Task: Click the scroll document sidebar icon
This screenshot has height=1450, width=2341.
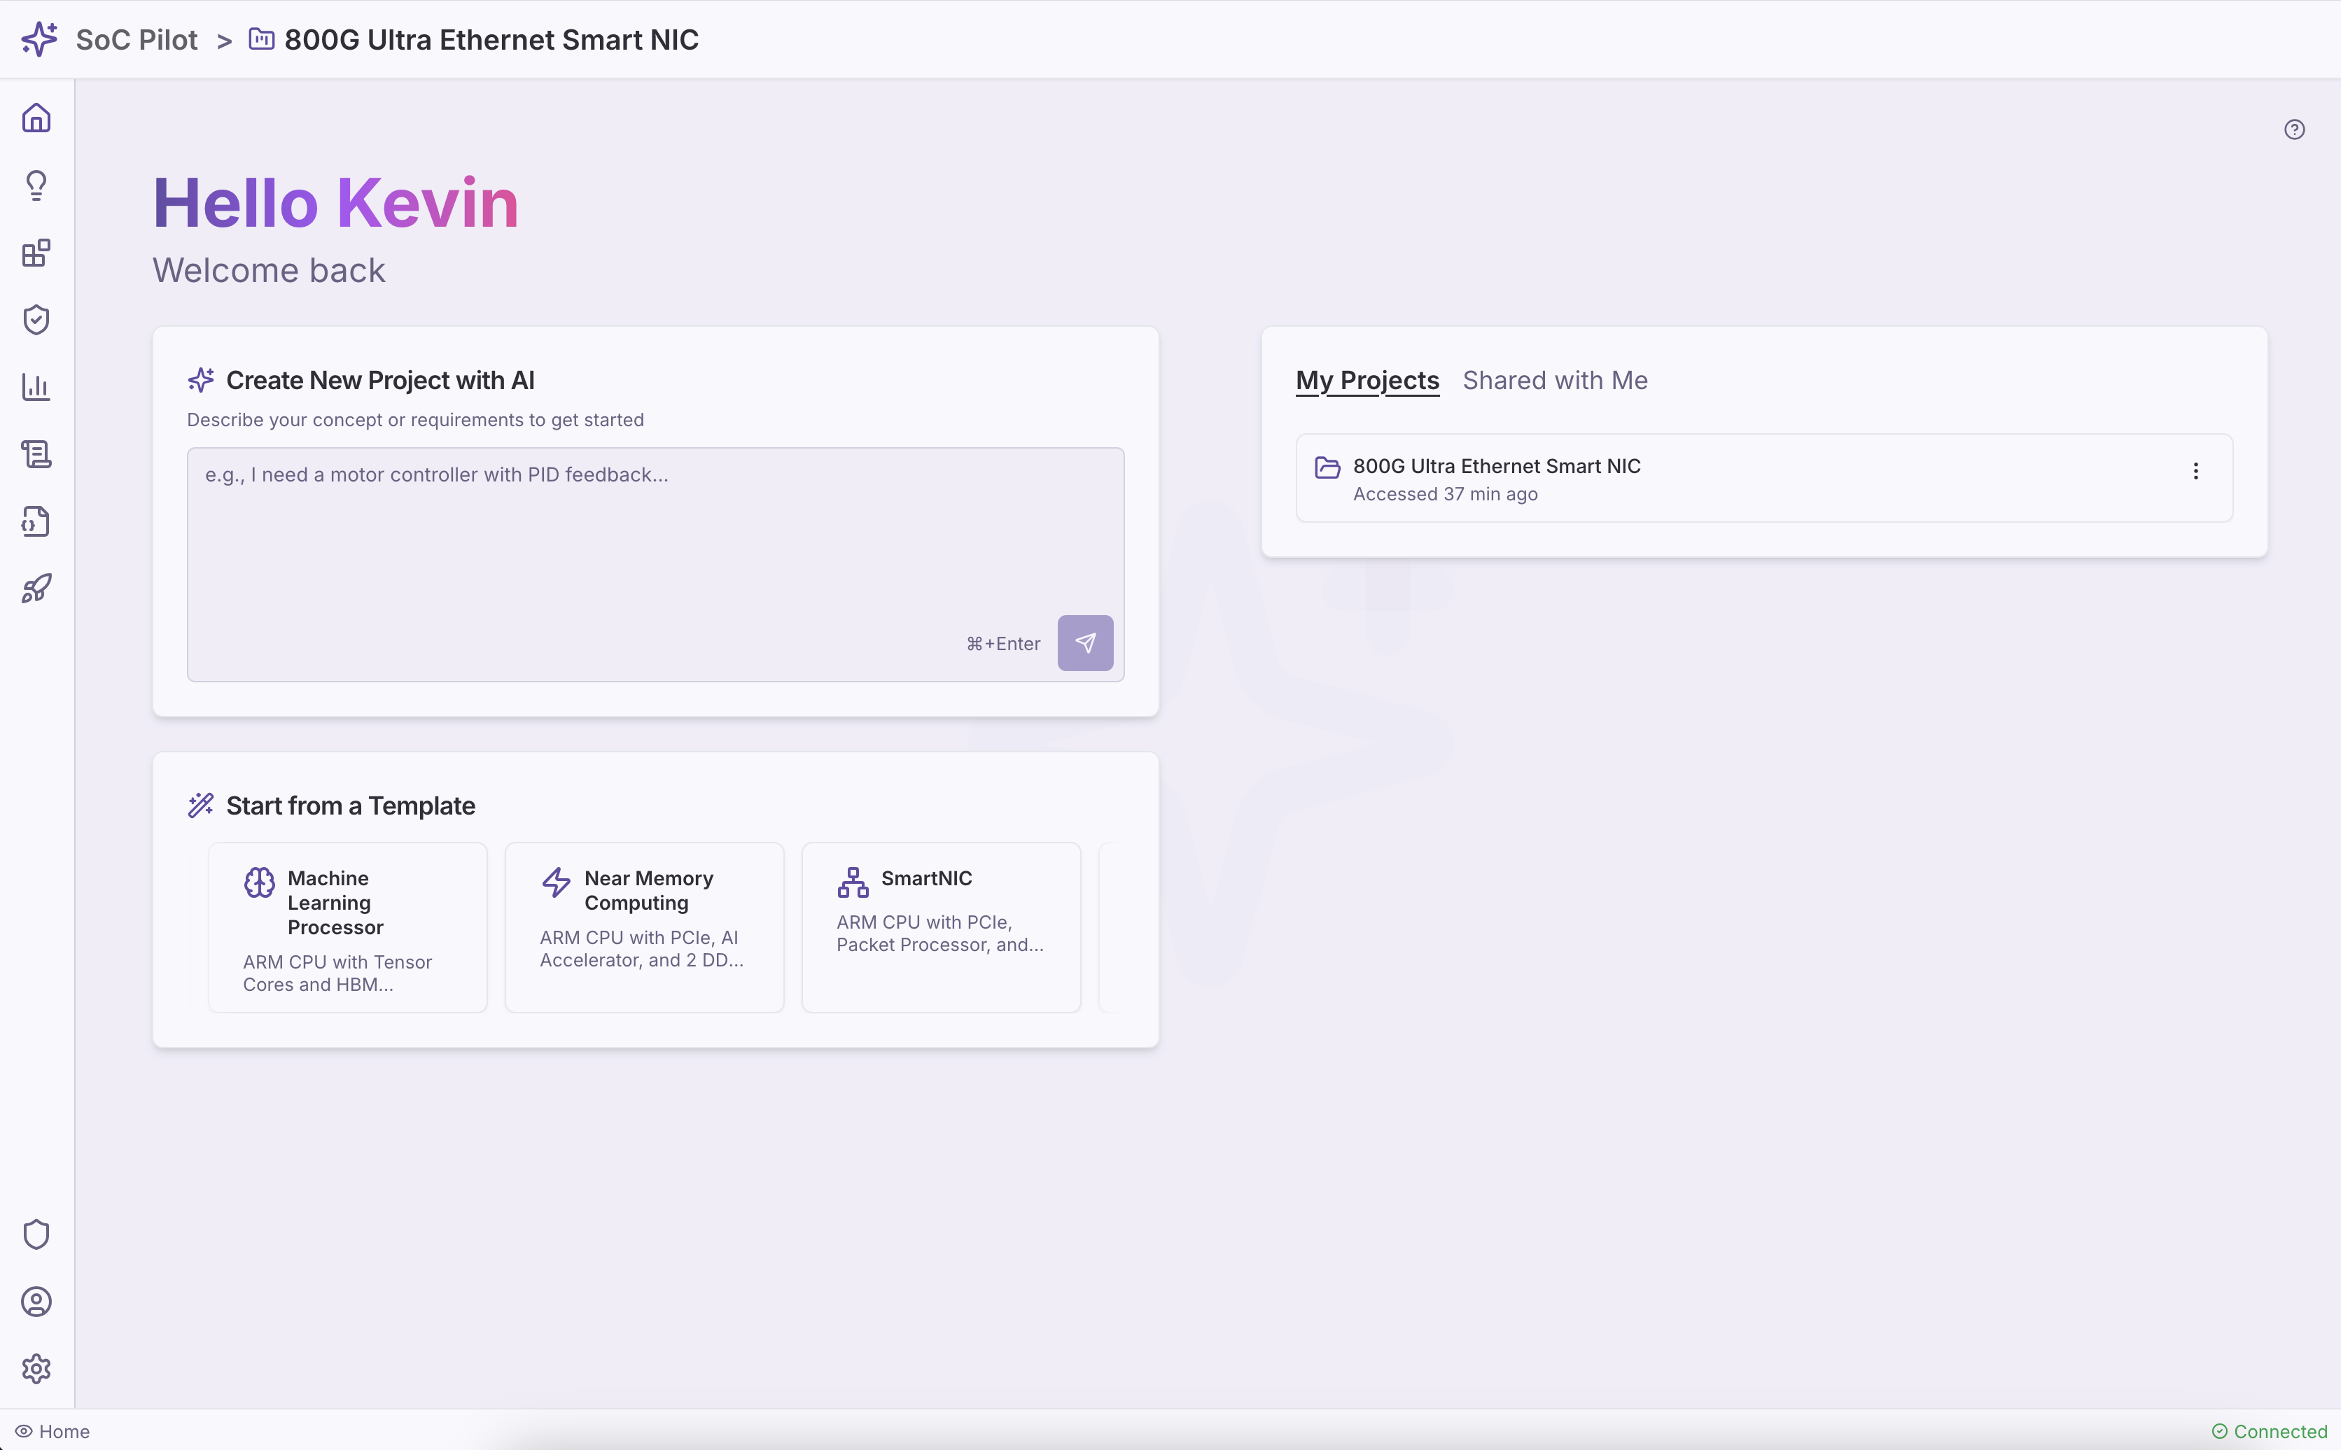Action: (x=36, y=453)
